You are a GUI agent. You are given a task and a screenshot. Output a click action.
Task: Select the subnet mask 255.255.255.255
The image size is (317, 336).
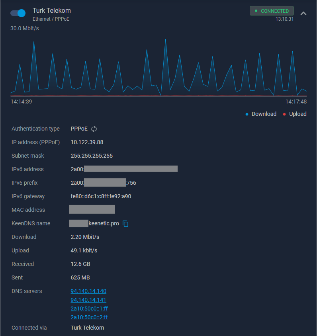[x=92, y=156]
